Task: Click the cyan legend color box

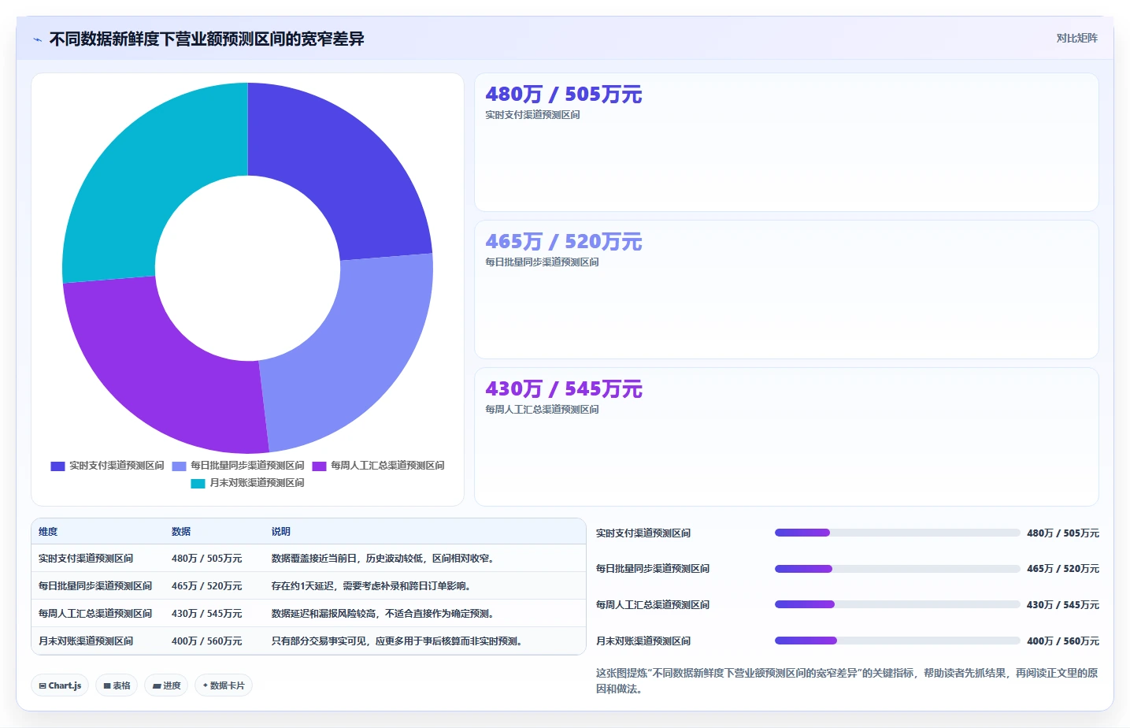Action: click(198, 484)
